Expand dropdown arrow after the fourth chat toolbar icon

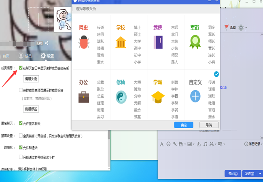pos(185,144)
